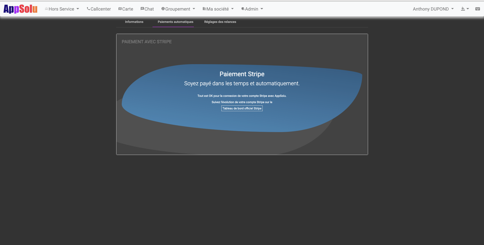
Task: Open the Hors Service status dropdown
Action: [62, 9]
